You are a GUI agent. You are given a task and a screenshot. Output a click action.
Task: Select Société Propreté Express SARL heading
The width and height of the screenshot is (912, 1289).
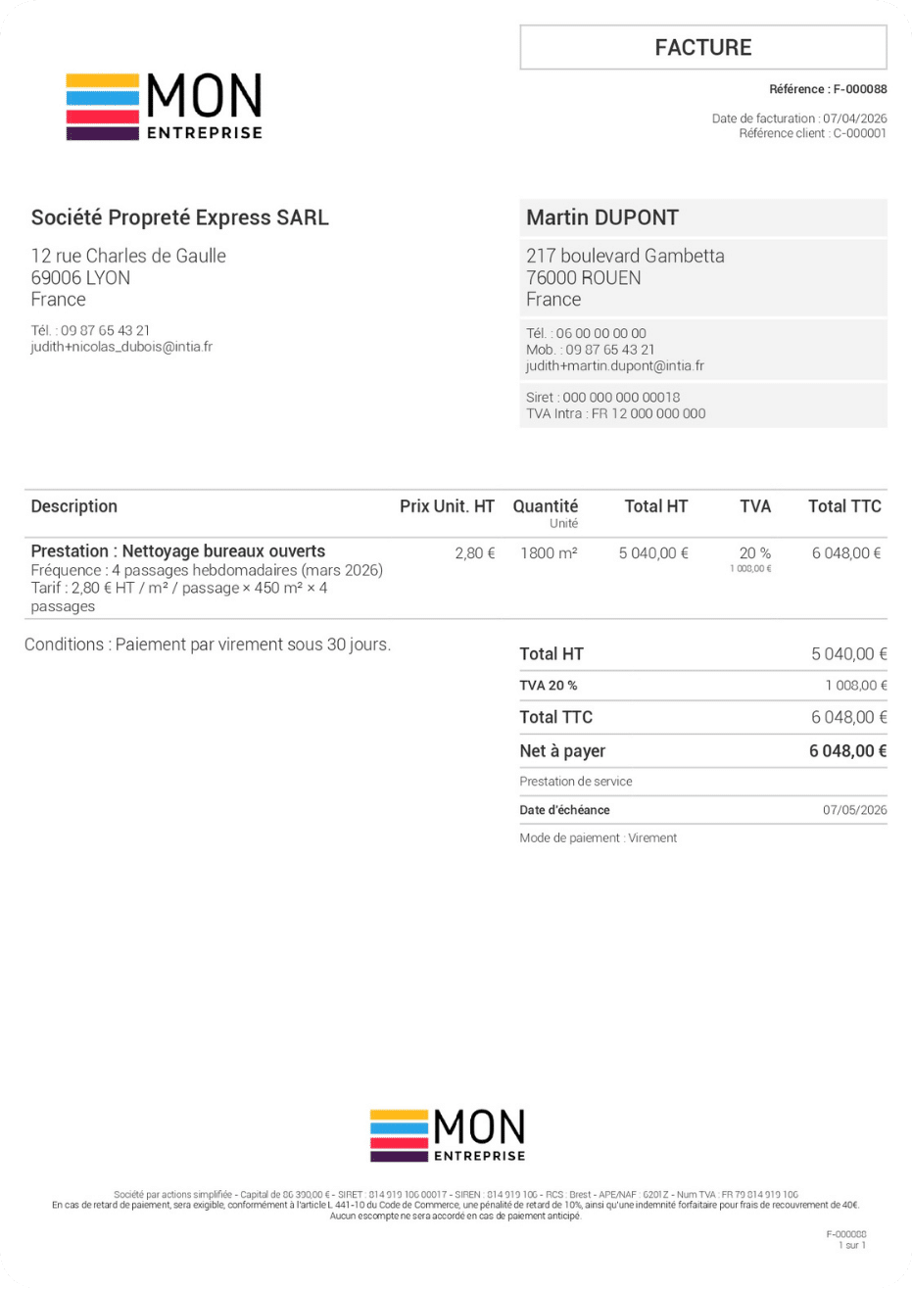(x=180, y=217)
